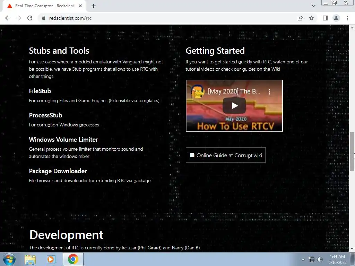355x266 pixels.
Task: Bookmark this page with the star icon
Action: pyautogui.click(x=311, y=18)
